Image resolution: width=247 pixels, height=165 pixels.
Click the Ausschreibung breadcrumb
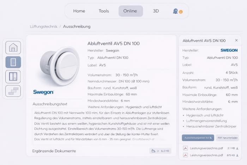tap(77, 26)
